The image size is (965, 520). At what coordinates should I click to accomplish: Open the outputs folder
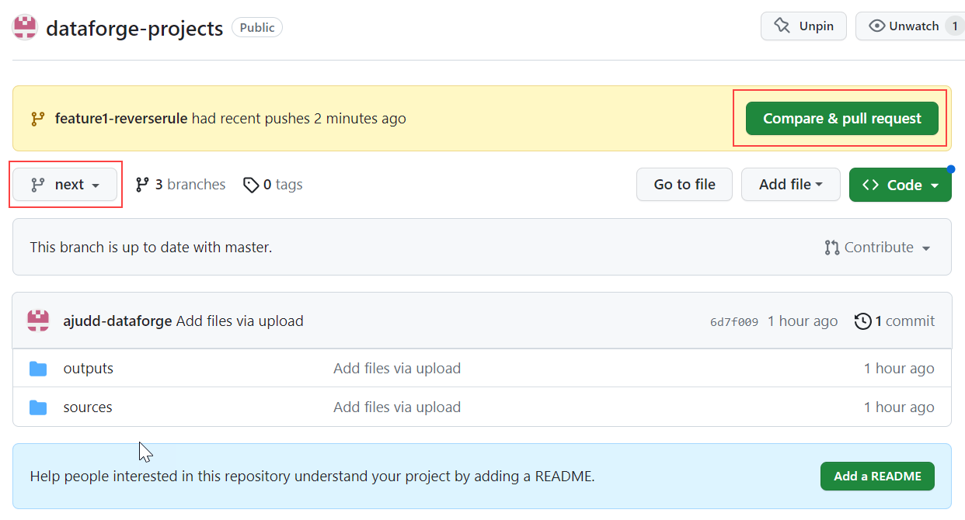click(89, 369)
